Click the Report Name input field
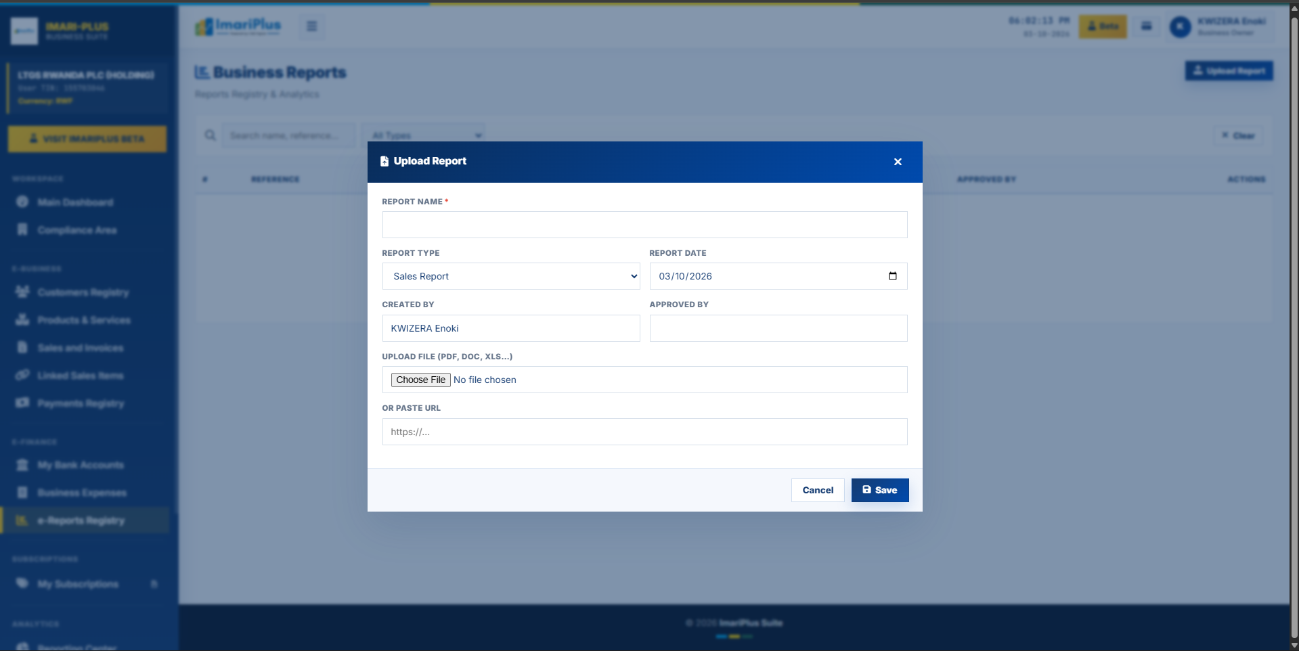This screenshot has height=651, width=1299. coord(644,225)
